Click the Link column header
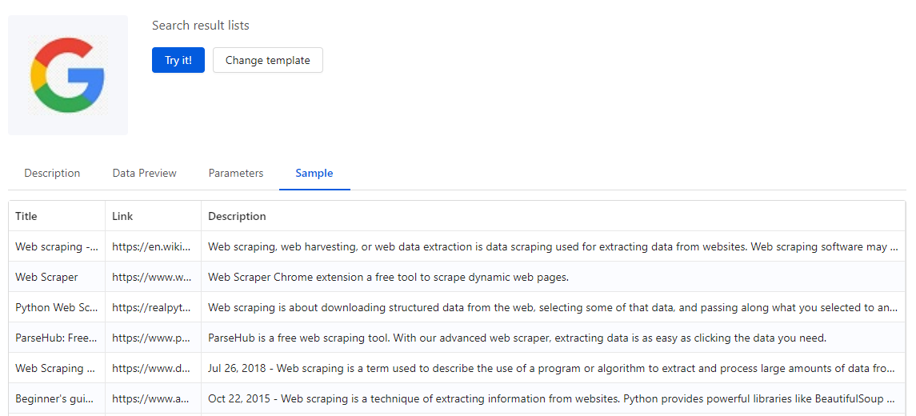 point(122,216)
